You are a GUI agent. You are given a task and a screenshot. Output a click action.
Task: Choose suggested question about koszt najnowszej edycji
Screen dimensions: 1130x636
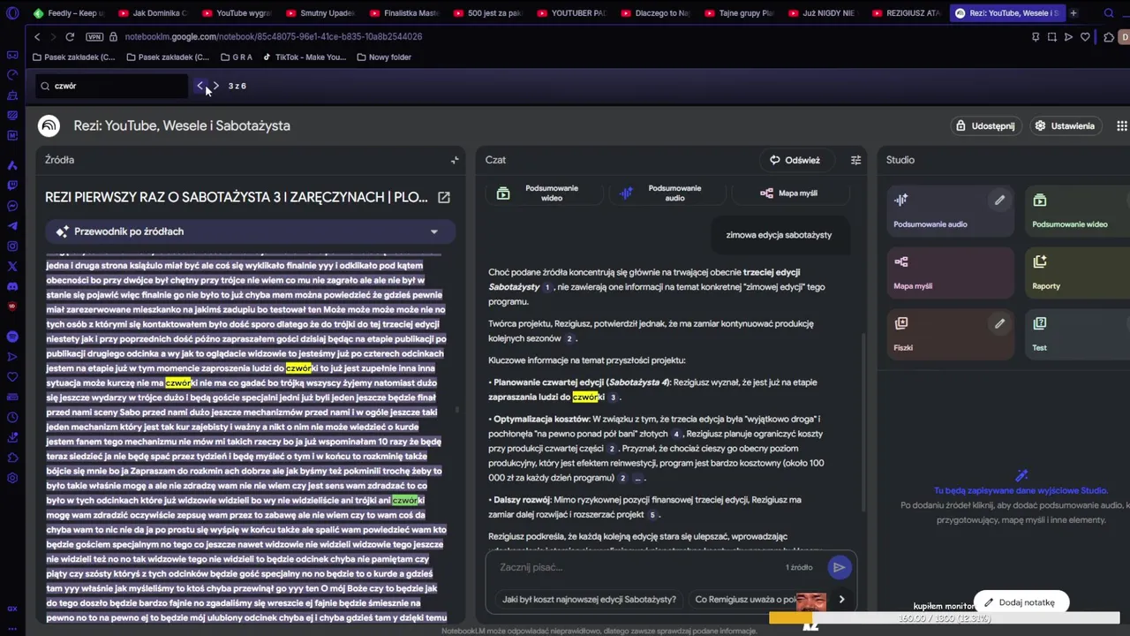point(589,599)
